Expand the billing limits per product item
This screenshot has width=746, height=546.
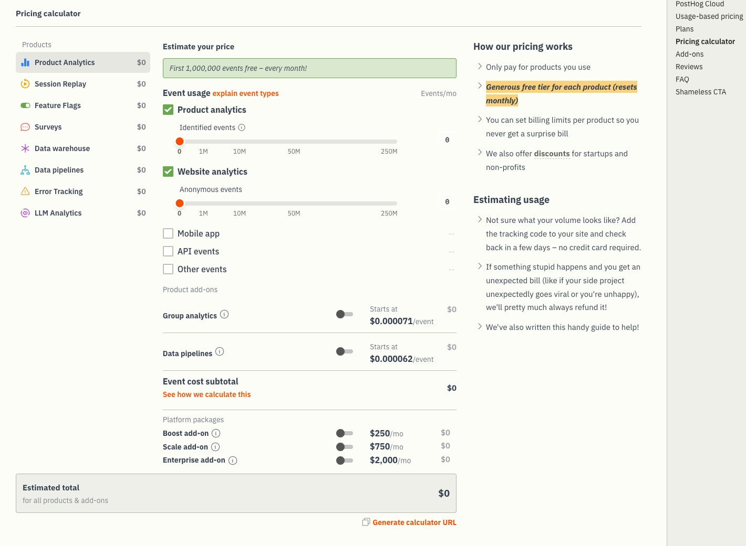tap(480, 119)
